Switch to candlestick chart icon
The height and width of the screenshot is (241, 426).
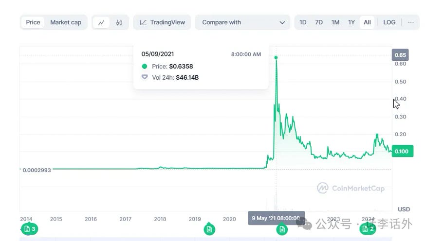[x=119, y=22]
